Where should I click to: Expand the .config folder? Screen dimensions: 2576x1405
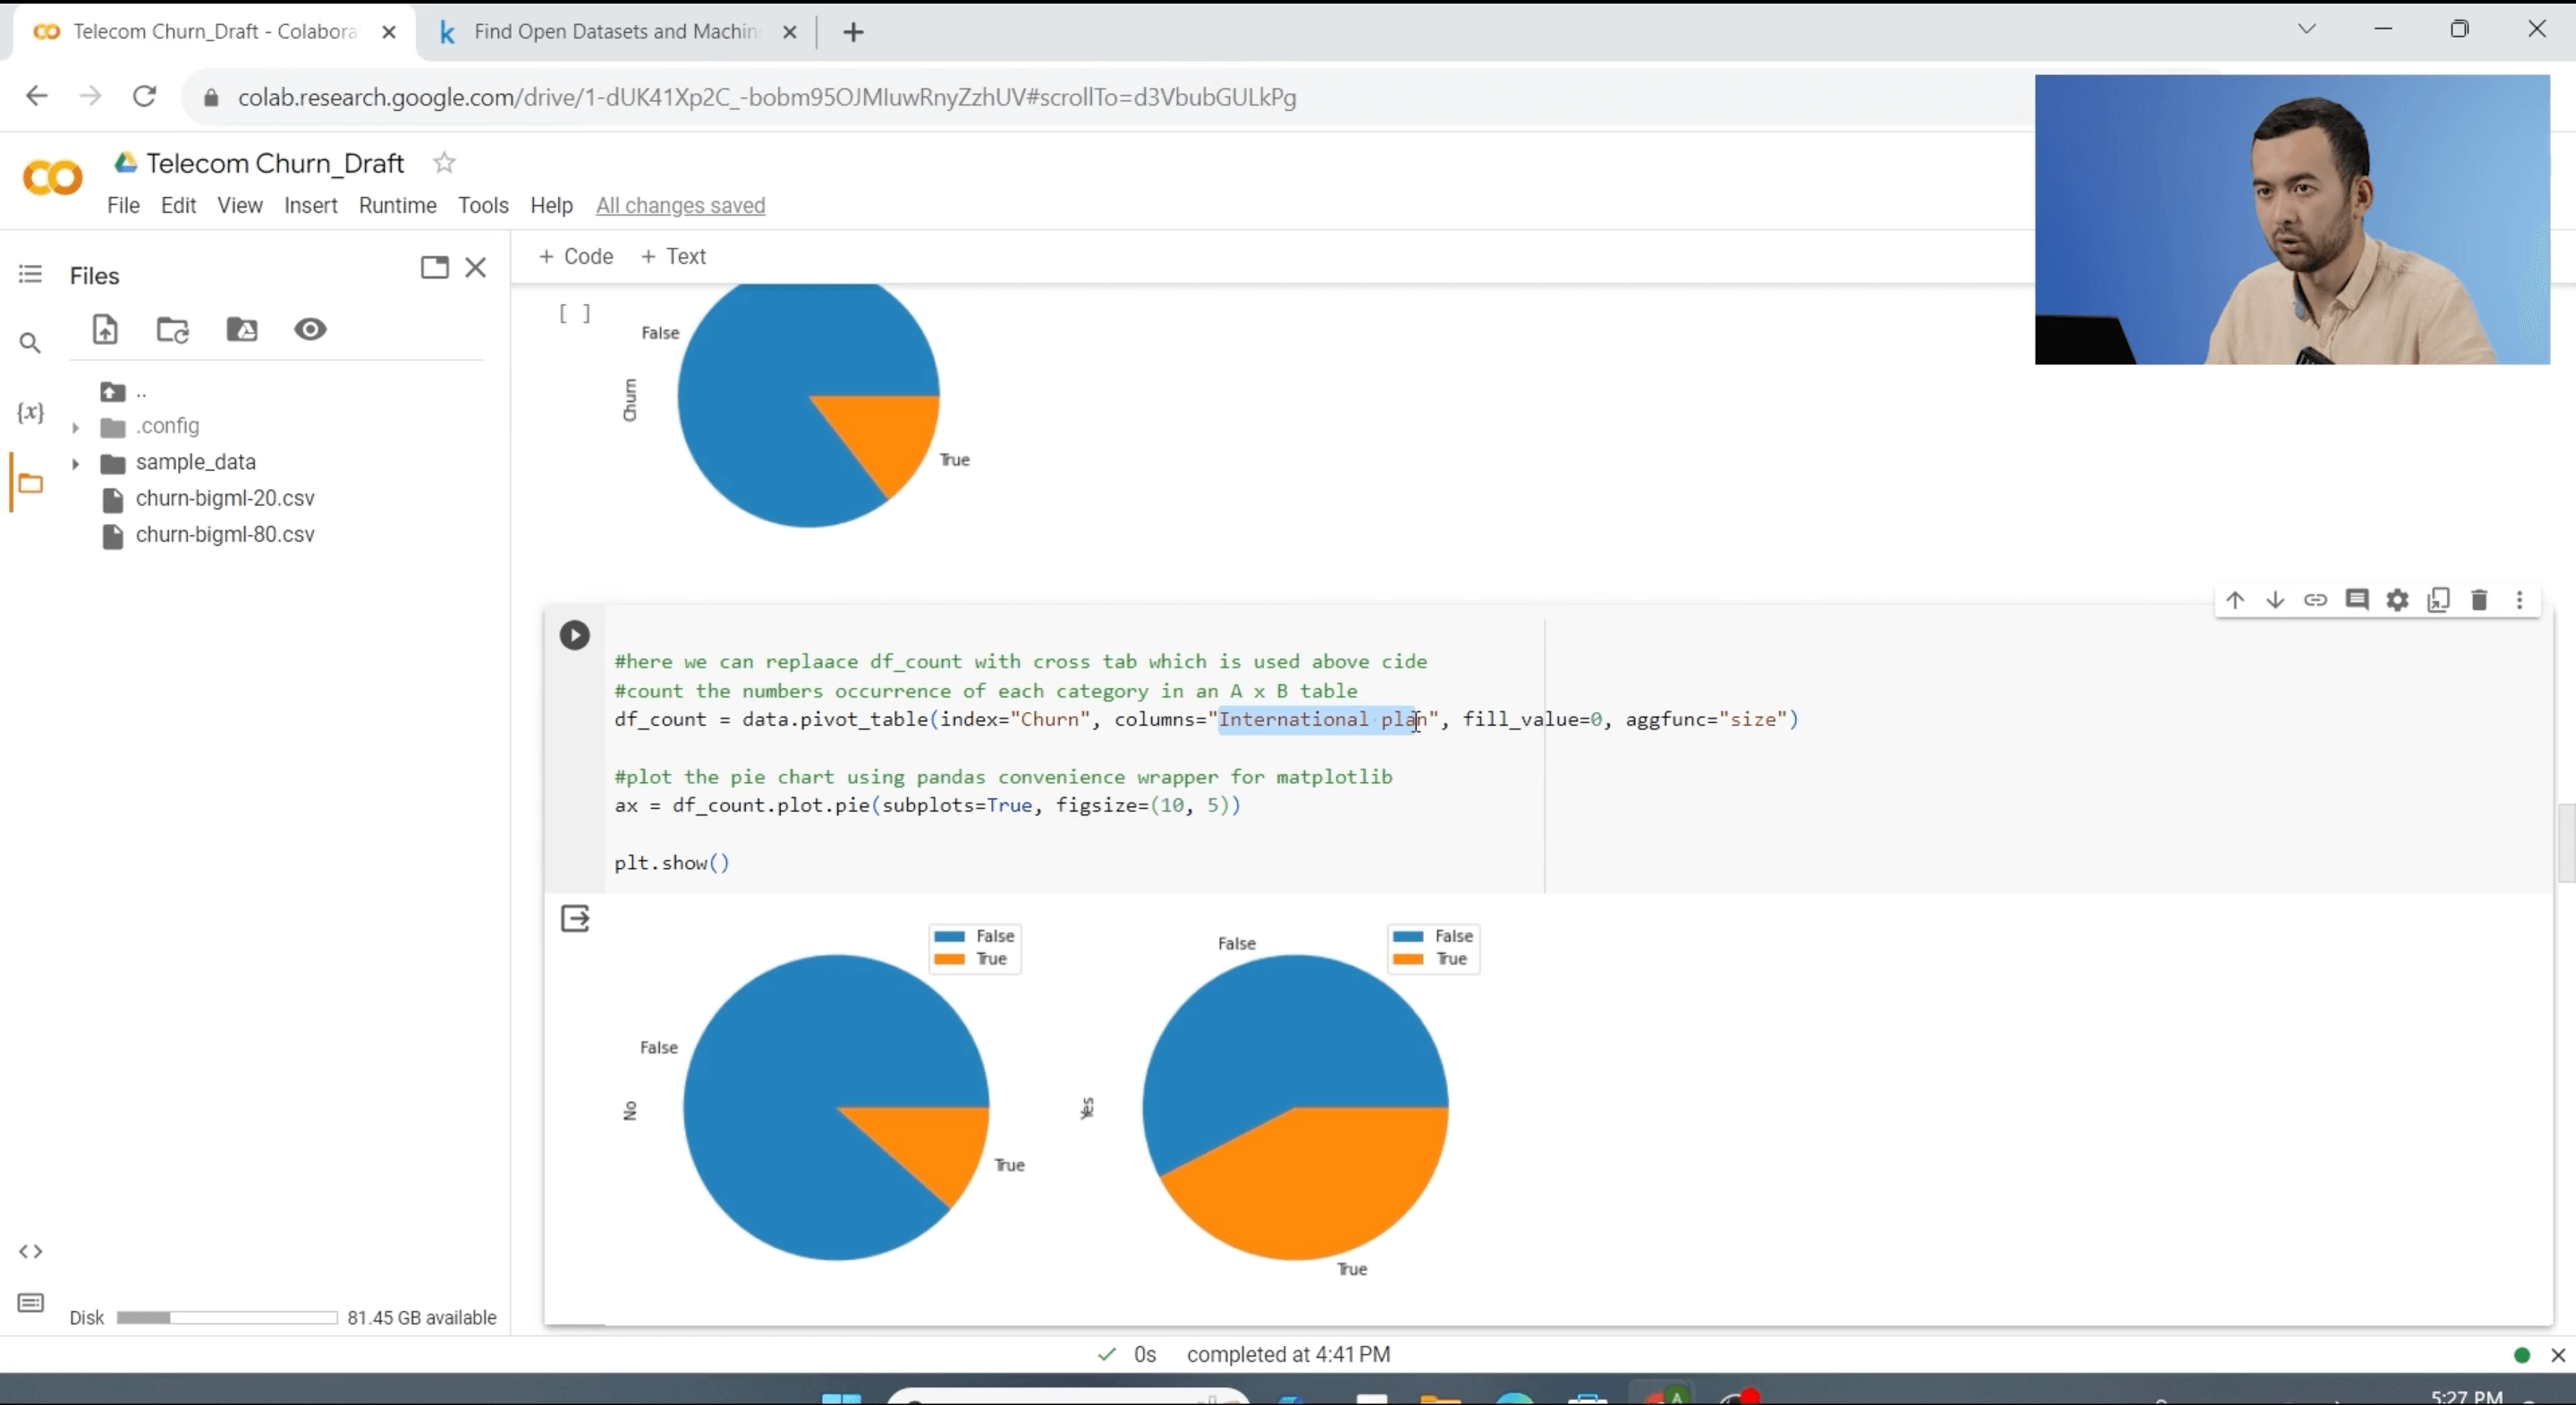75,427
